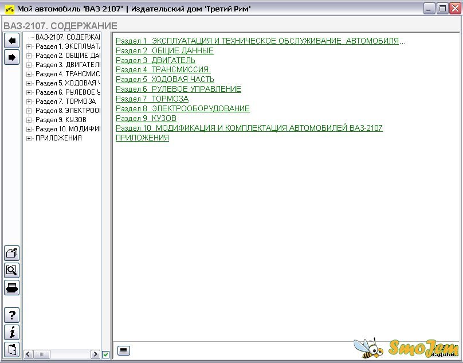Go forward with the right arrow button
Screen dimensions: 463x363
tap(11, 57)
